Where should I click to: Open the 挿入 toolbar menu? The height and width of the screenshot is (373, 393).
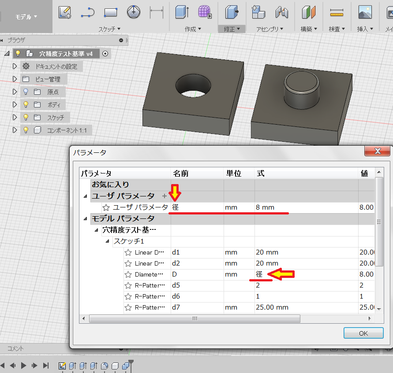[x=365, y=29]
